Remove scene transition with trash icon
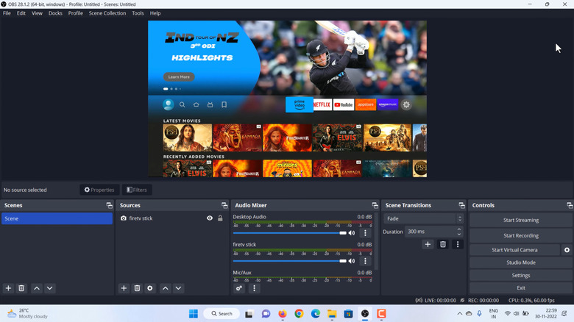 (442, 244)
